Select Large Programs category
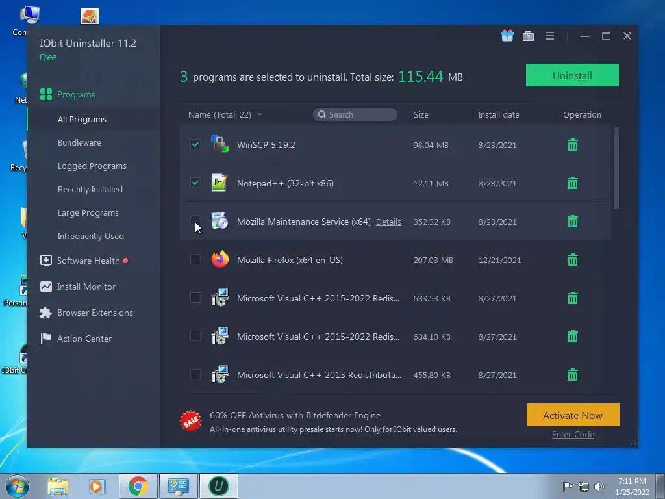Screen dimensions: 665x499 point(88,212)
